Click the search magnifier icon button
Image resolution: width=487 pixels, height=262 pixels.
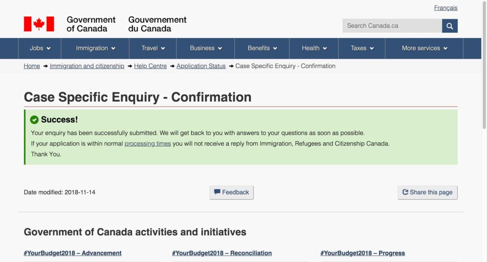[449, 26]
